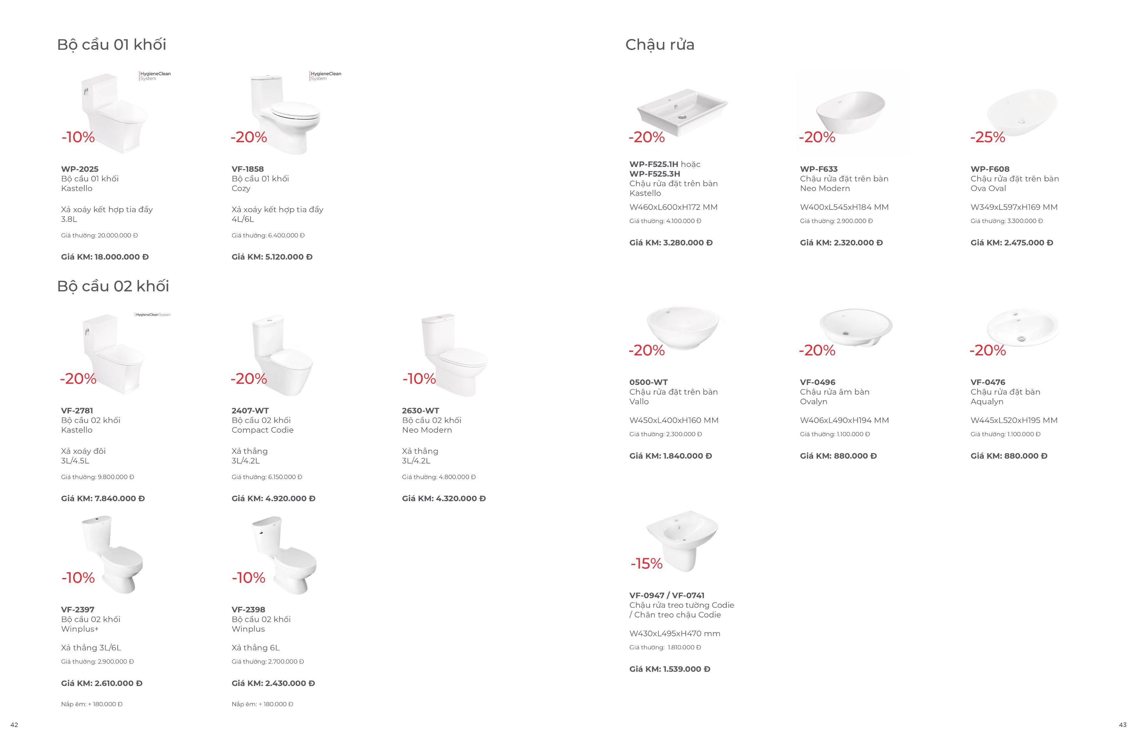Screen dimensions: 1137x739
Task: Click the VF-0947 wall-hung Codie basin image
Action: [682, 541]
